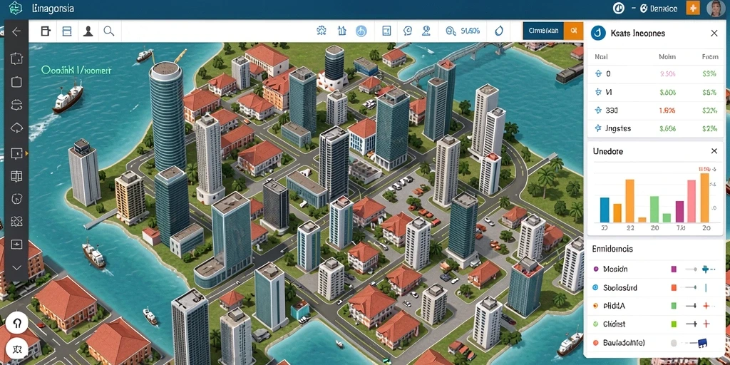Expand the Jngstes row in the table
This screenshot has height=365, width=730.
(655, 128)
